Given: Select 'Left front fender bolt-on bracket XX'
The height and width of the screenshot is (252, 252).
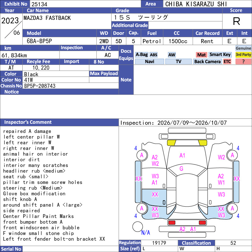Looking at the screenshot, I should (54, 239).
